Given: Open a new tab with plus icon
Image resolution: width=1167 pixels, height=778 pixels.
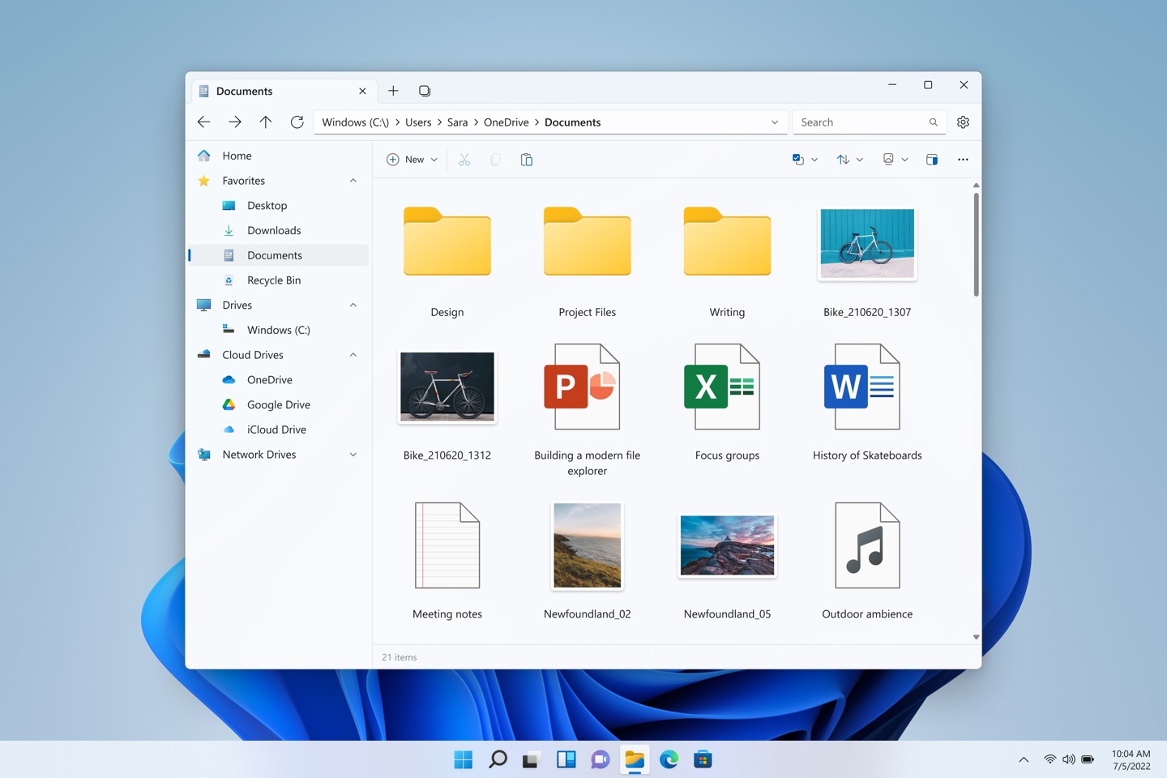Looking at the screenshot, I should 393,91.
